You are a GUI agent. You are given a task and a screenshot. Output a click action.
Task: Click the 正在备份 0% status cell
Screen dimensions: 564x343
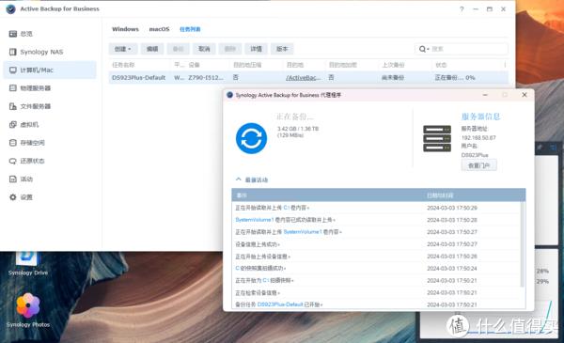point(455,78)
